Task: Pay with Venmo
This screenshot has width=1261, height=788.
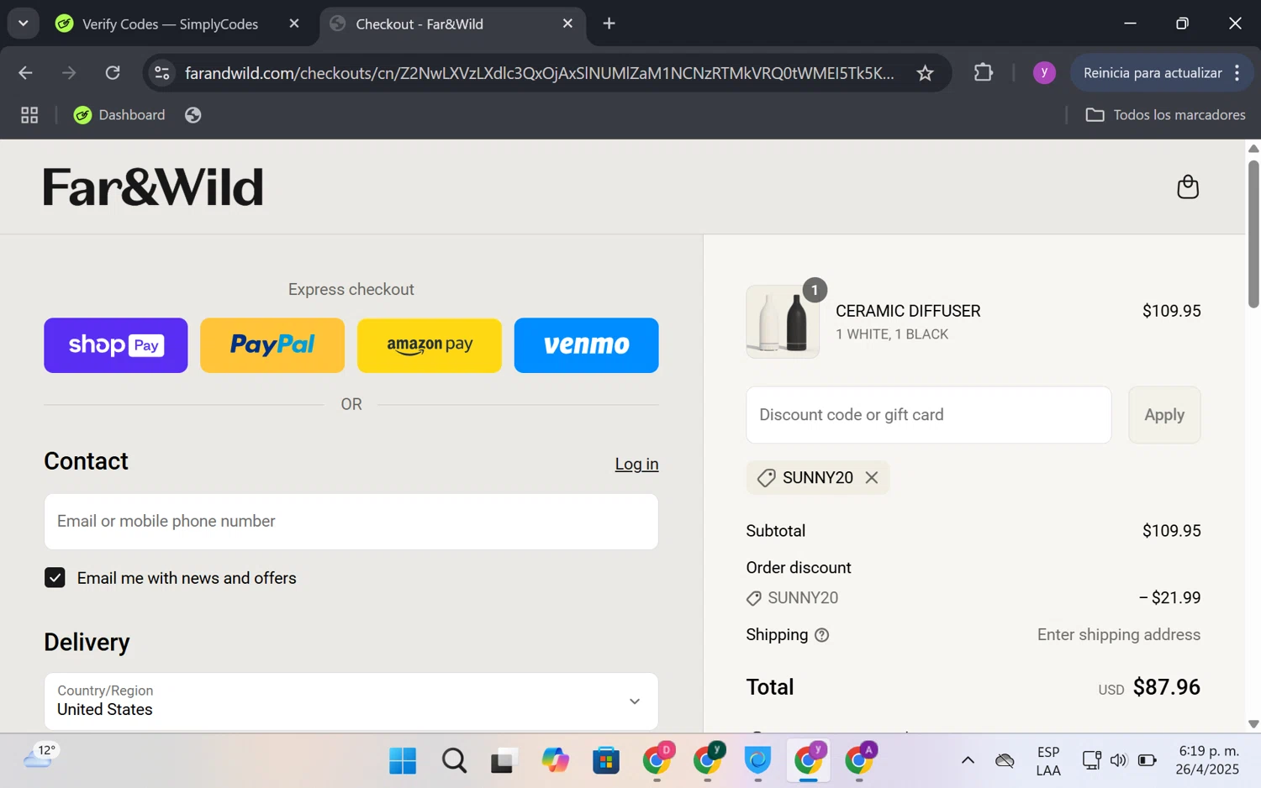Action: (x=587, y=345)
